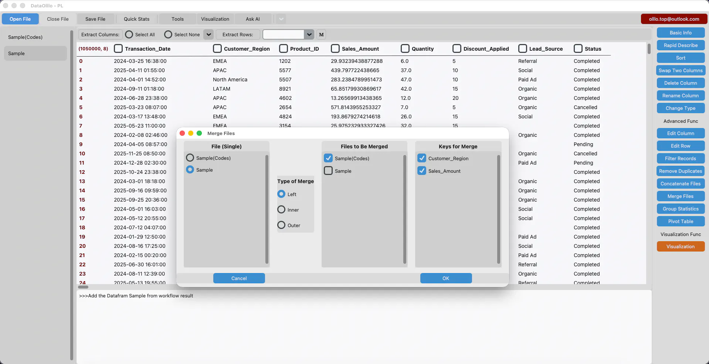
Task: Choose the Select All radio button
Action: tap(129, 34)
